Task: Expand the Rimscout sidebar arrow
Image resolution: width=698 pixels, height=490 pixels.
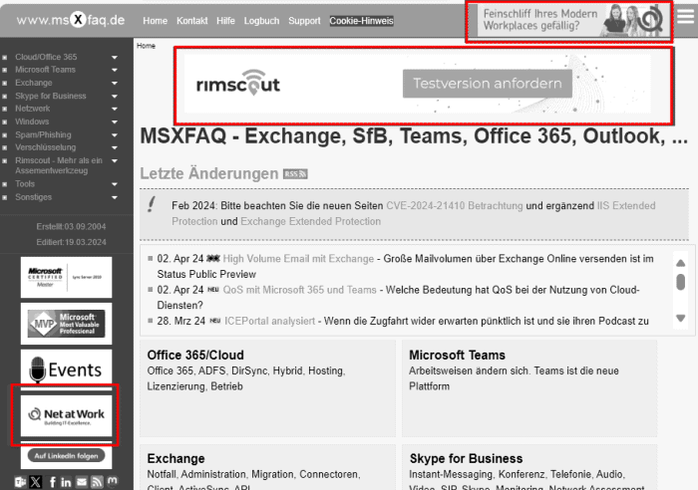Action: point(115,160)
